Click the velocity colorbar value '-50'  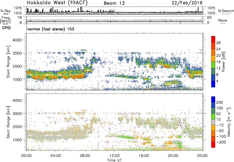[220, 131]
